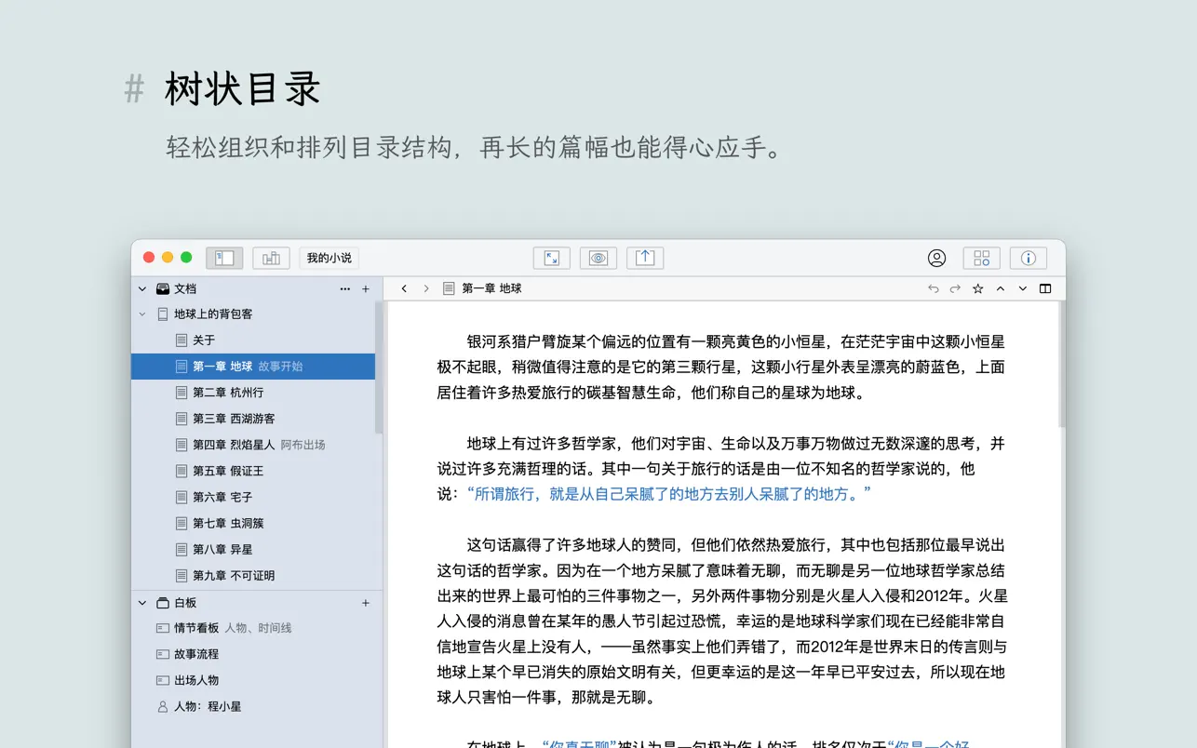Open the statistics chart view

pos(271,258)
